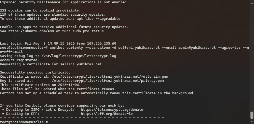This screenshot has width=254, height=124.
Task: Click the blinking cursor at the bottom prompt
Action: (50, 122)
